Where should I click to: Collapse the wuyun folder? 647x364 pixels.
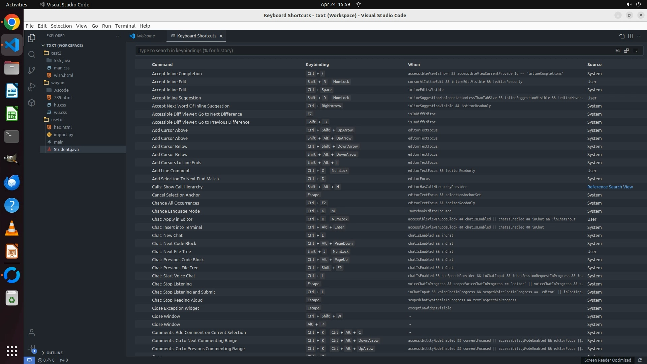click(x=57, y=83)
